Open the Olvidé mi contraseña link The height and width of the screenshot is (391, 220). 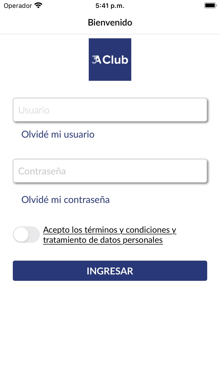point(65,200)
